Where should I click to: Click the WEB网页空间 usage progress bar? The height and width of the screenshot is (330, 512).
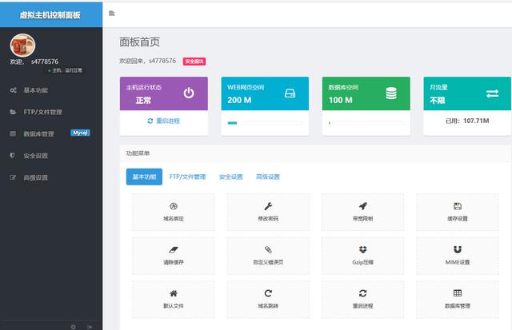coord(265,123)
